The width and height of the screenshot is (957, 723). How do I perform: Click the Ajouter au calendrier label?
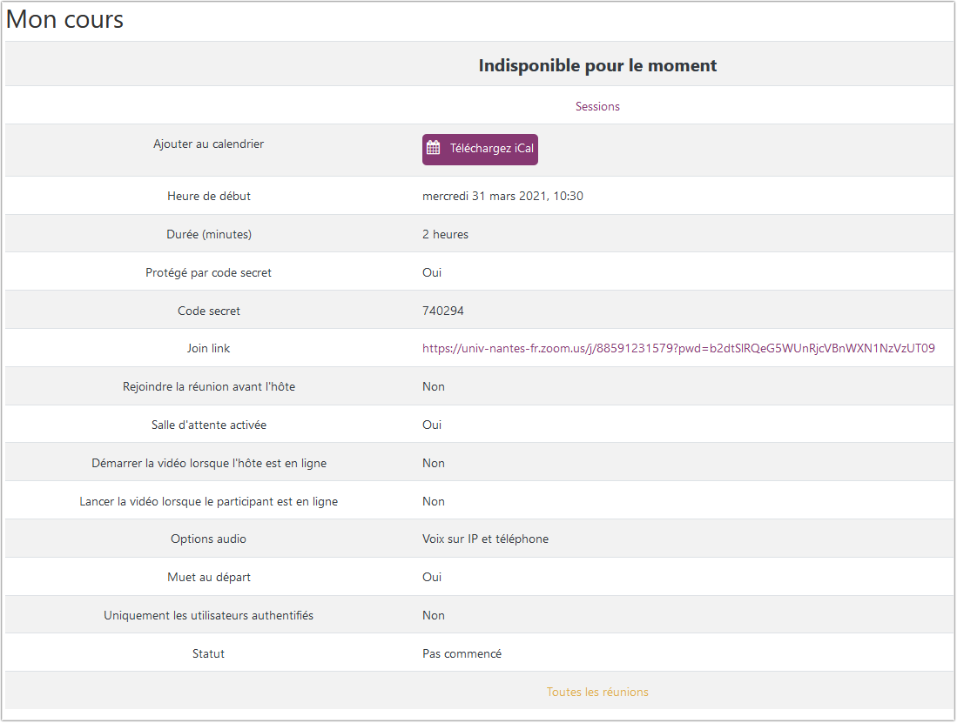pos(209,144)
